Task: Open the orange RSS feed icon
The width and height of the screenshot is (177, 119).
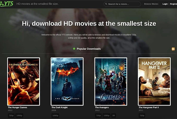Action: (173, 49)
